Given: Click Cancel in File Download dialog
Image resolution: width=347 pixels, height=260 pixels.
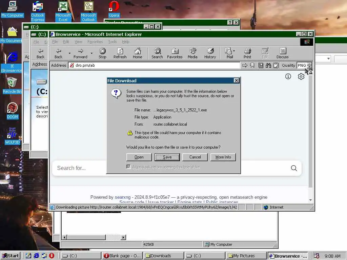Looking at the screenshot, I should click(195, 157).
